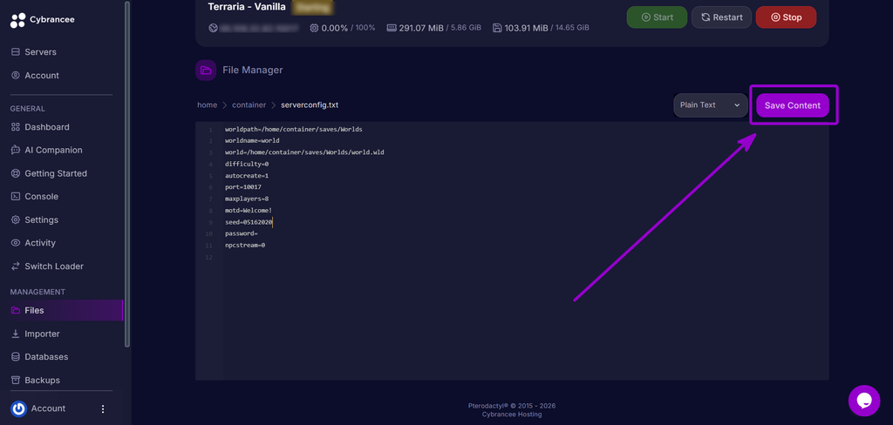Screen dimensions: 893x425
Task: Click the CPU usage icon
Action: click(314, 27)
